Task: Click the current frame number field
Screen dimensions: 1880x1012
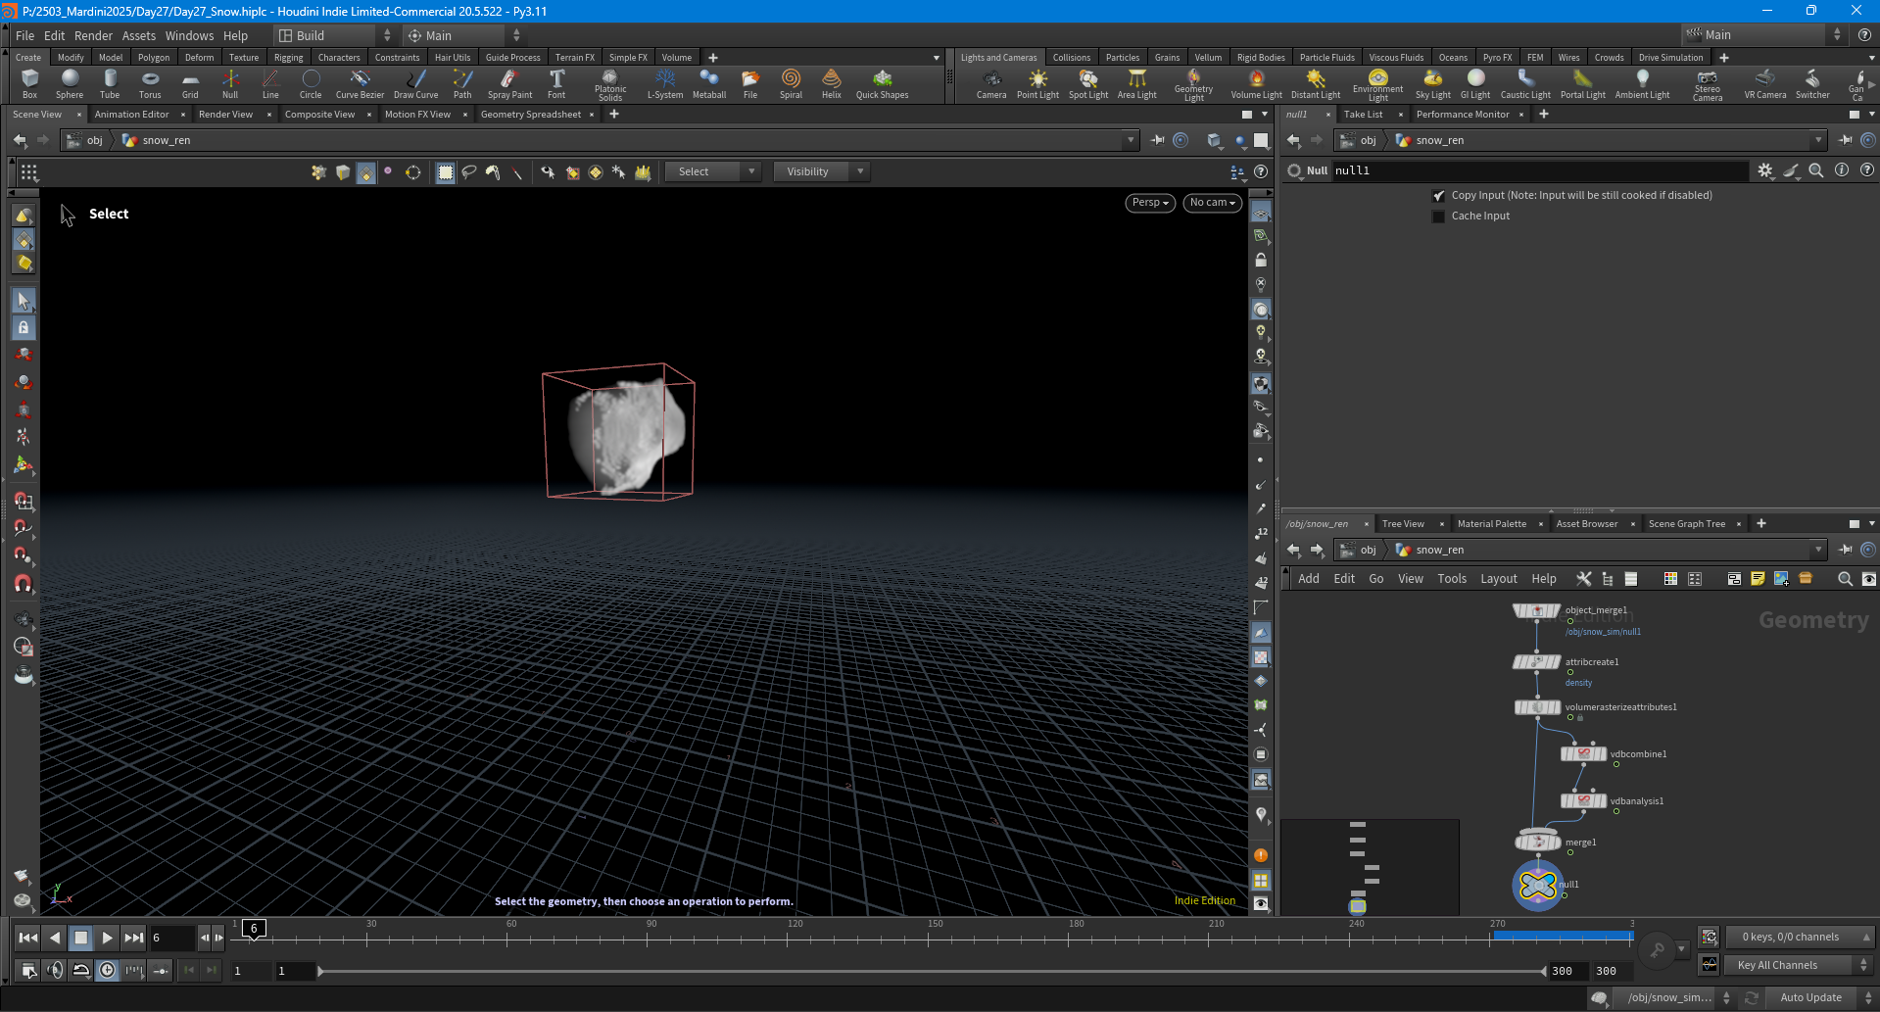Action: [172, 938]
